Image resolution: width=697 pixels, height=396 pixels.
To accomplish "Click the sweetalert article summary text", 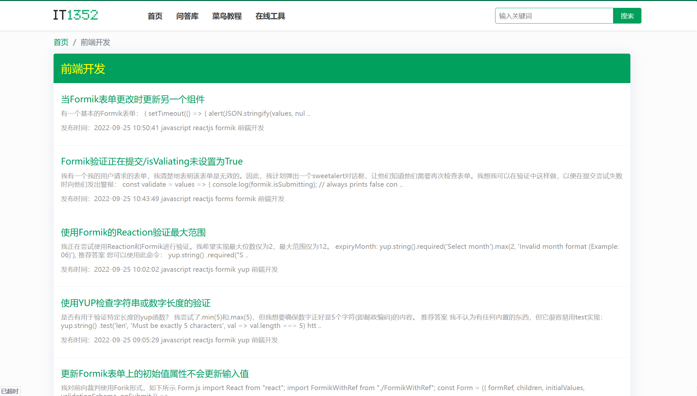I will tap(341, 180).
